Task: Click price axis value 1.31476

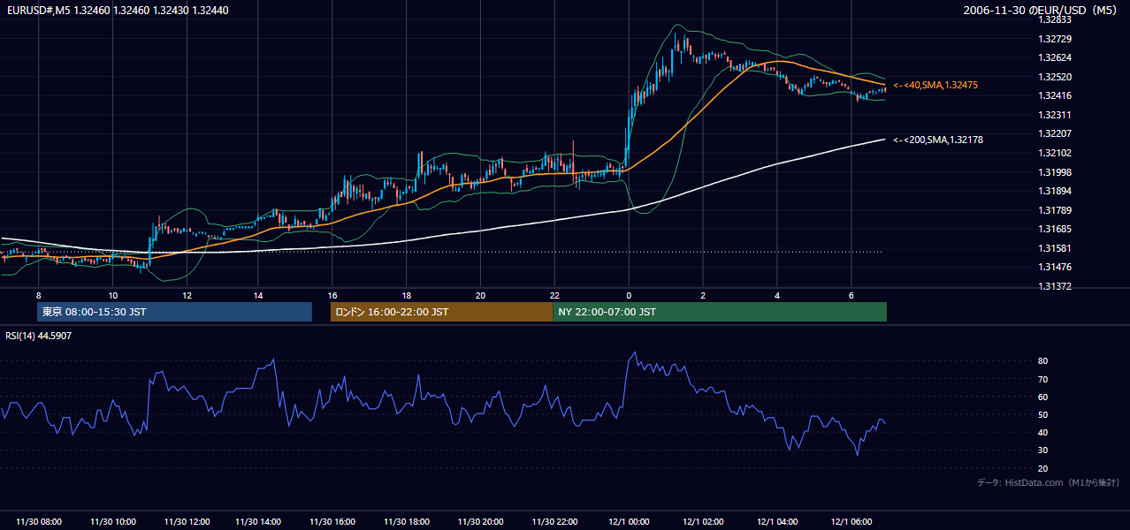Action: click(1056, 267)
